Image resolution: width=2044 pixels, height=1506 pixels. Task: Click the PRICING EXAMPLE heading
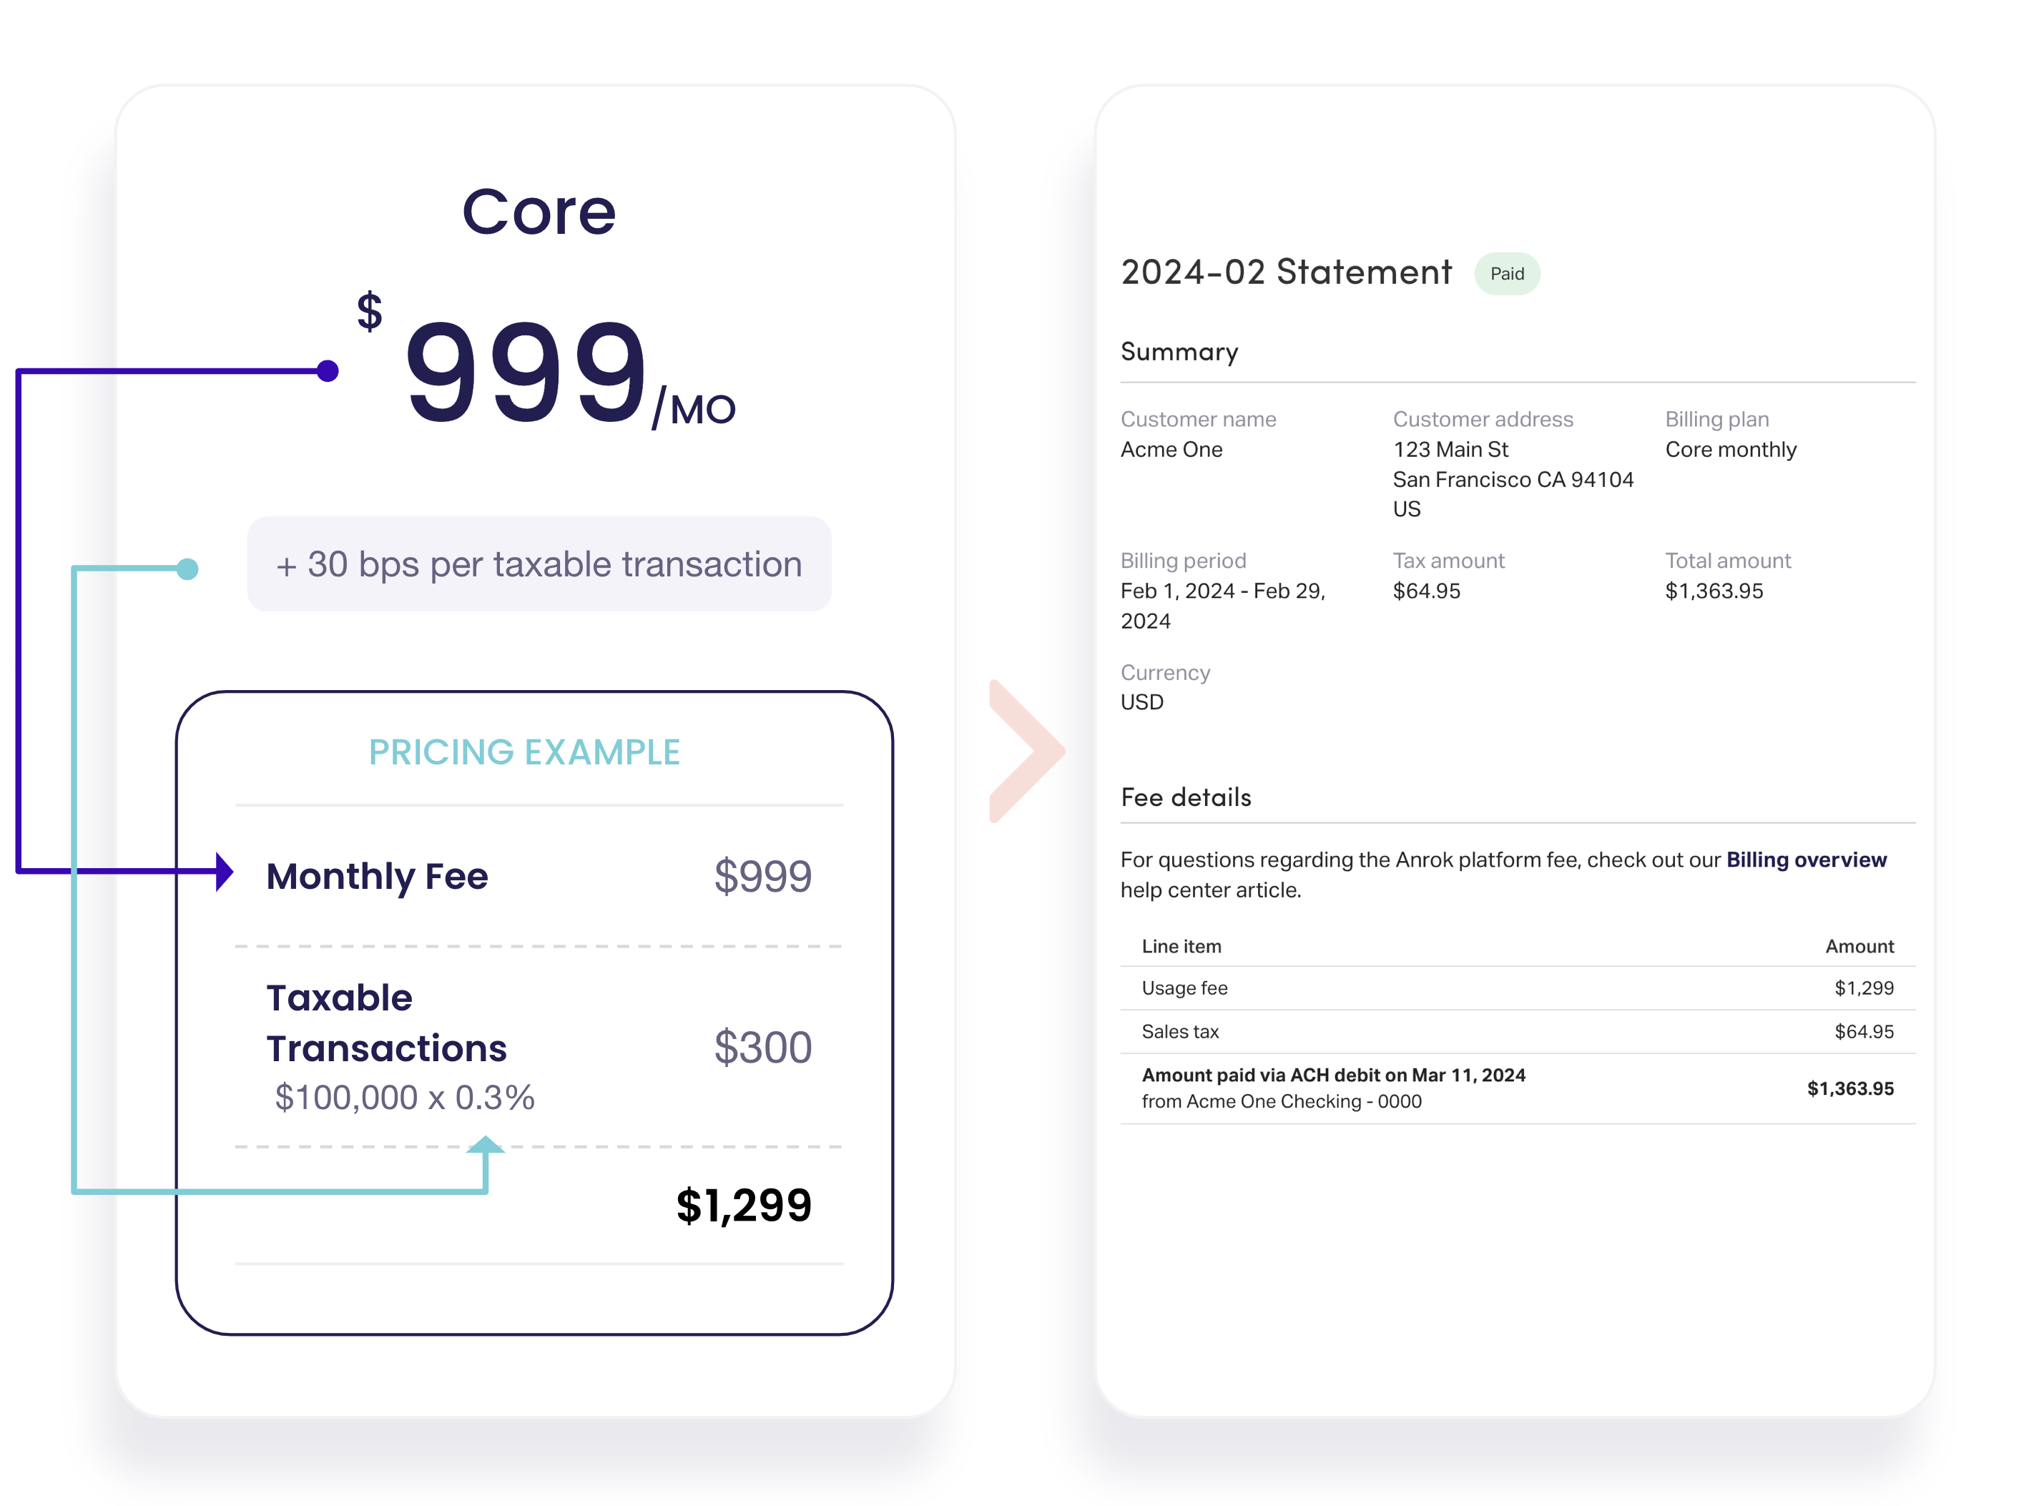524,752
